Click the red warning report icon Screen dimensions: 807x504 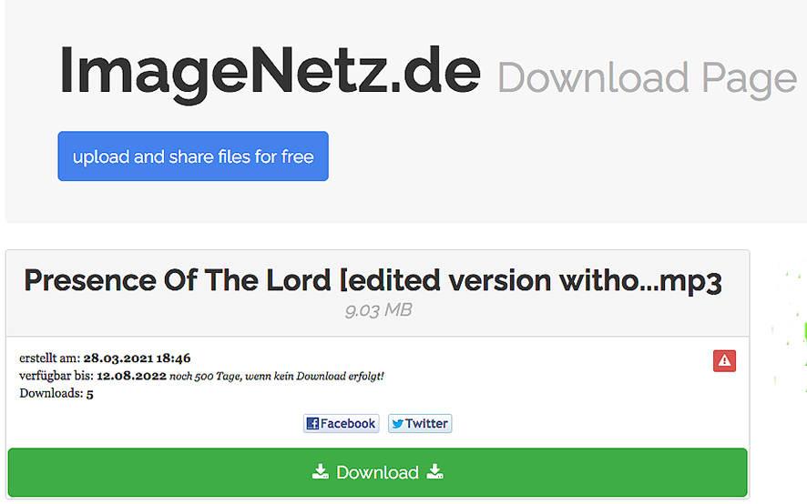click(724, 360)
